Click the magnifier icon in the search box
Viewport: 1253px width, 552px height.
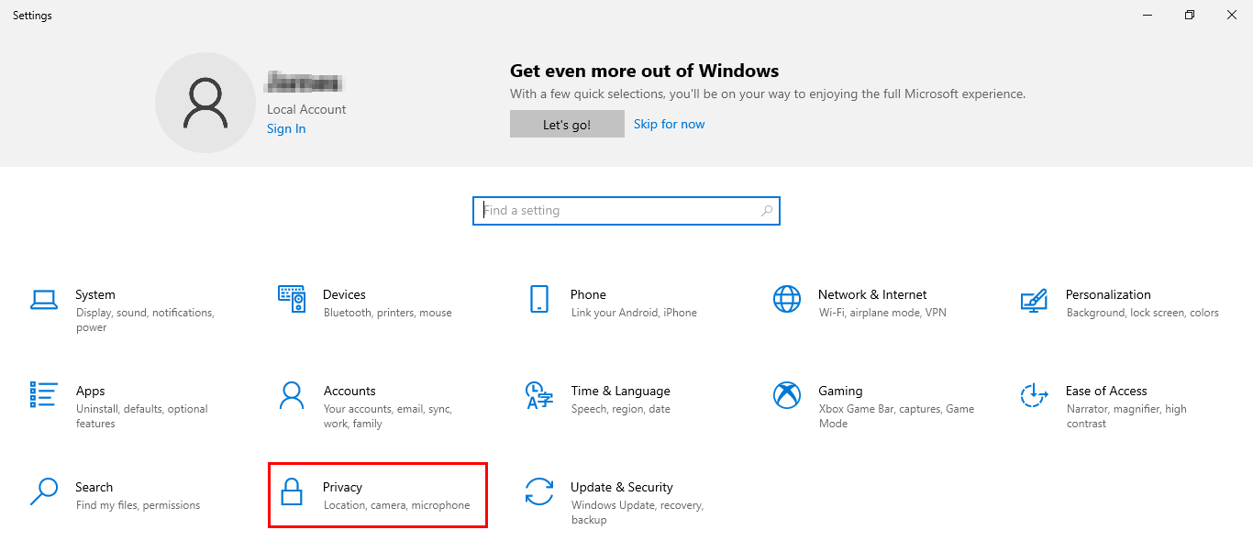click(x=767, y=211)
